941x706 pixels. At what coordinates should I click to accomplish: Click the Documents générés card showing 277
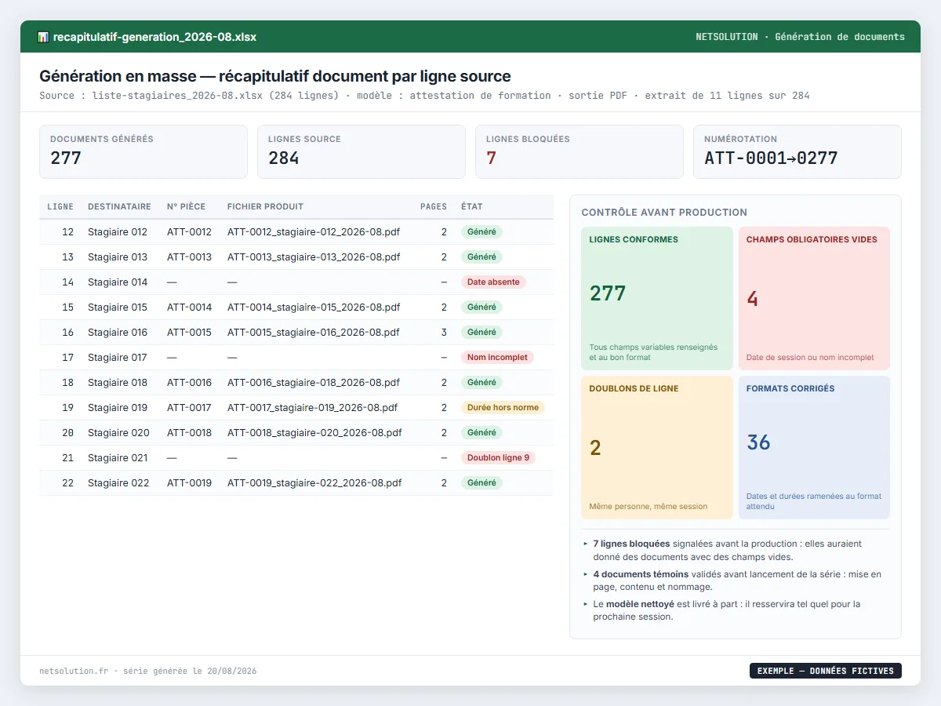pos(144,152)
